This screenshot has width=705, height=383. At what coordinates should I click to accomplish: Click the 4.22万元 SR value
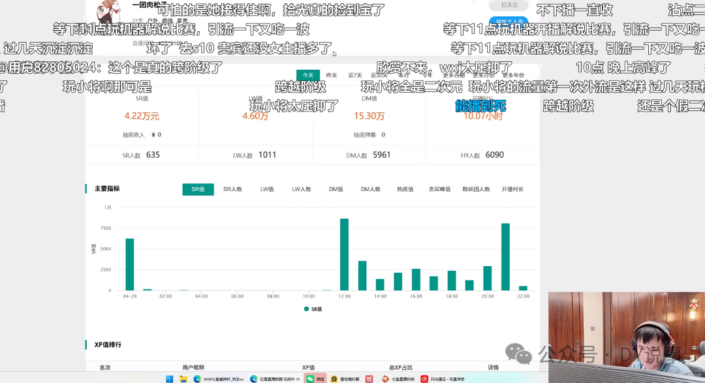point(142,116)
